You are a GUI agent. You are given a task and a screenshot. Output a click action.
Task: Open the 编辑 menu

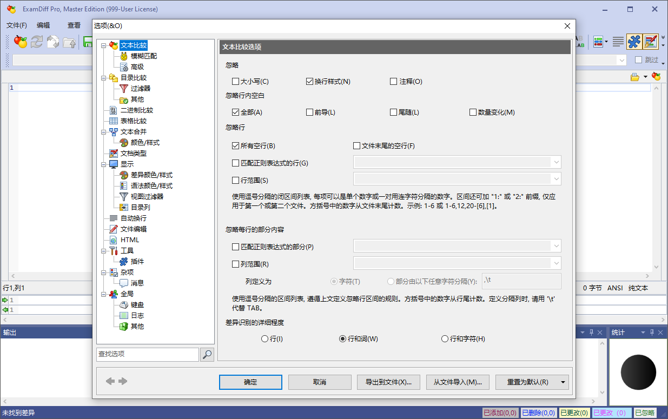pos(43,25)
